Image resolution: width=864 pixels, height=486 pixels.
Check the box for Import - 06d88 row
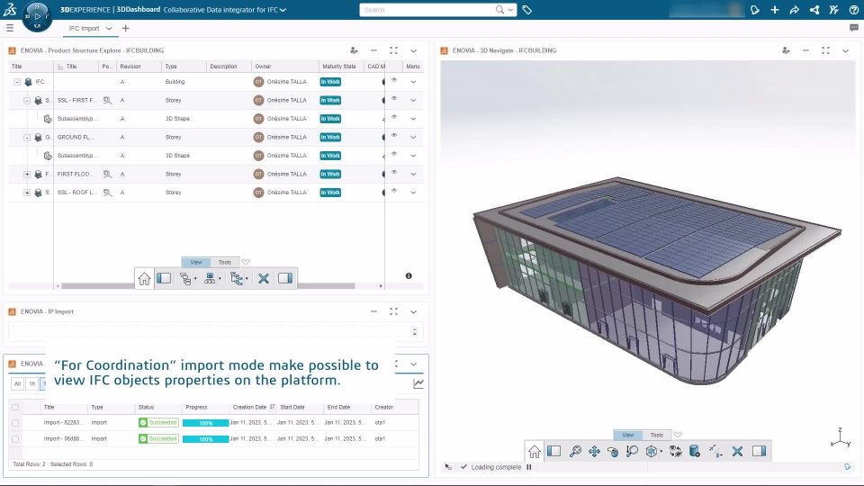15,439
